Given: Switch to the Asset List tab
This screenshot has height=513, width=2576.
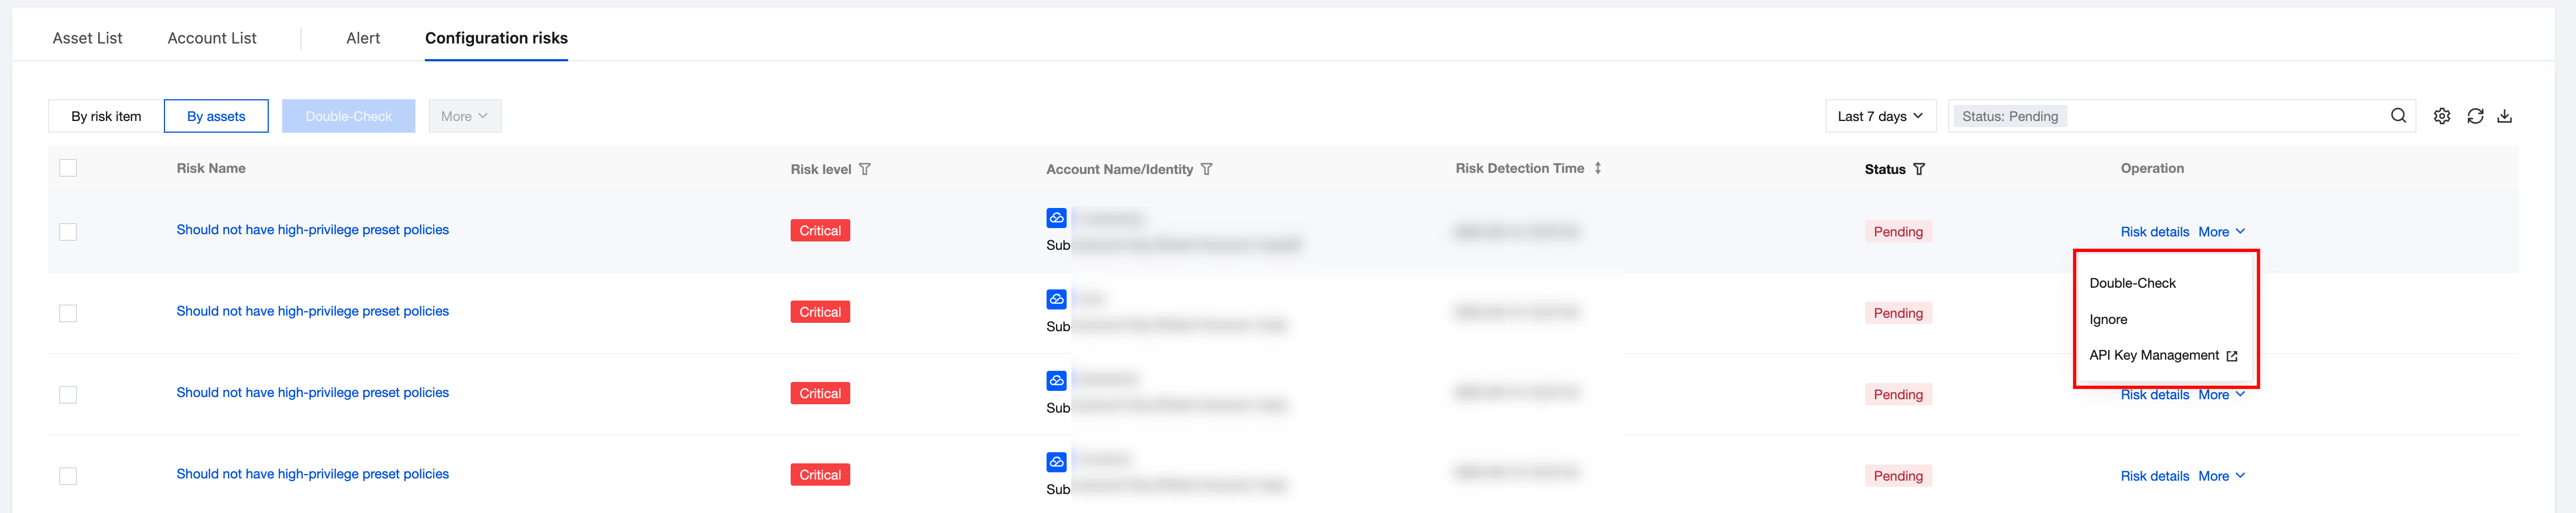Looking at the screenshot, I should (x=87, y=38).
